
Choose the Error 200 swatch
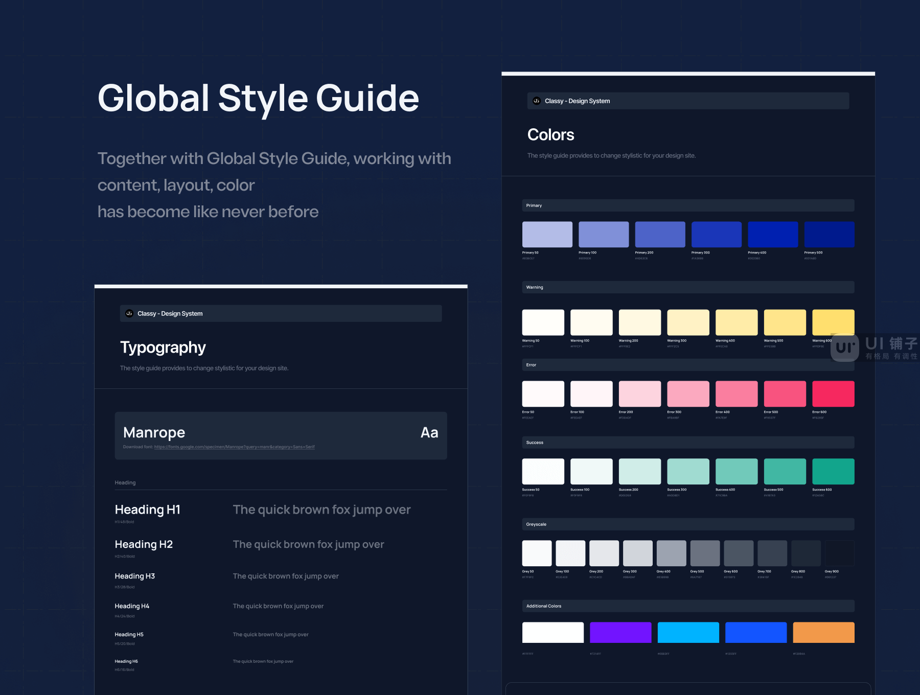(x=640, y=394)
